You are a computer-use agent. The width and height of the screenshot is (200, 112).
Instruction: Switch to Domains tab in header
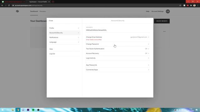(42, 11)
